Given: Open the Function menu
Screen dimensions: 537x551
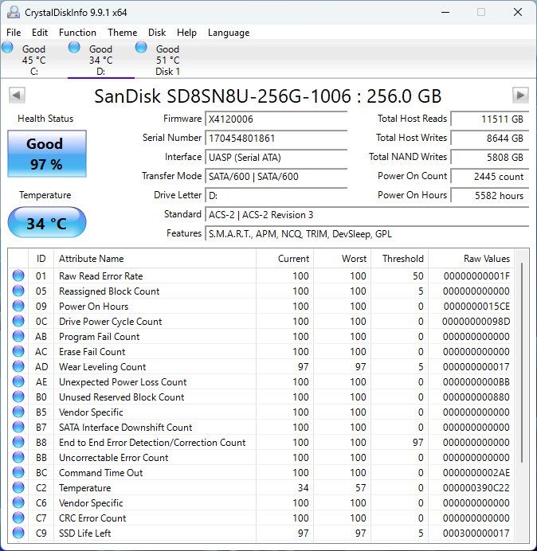Looking at the screenshot, I should (77, 33).
